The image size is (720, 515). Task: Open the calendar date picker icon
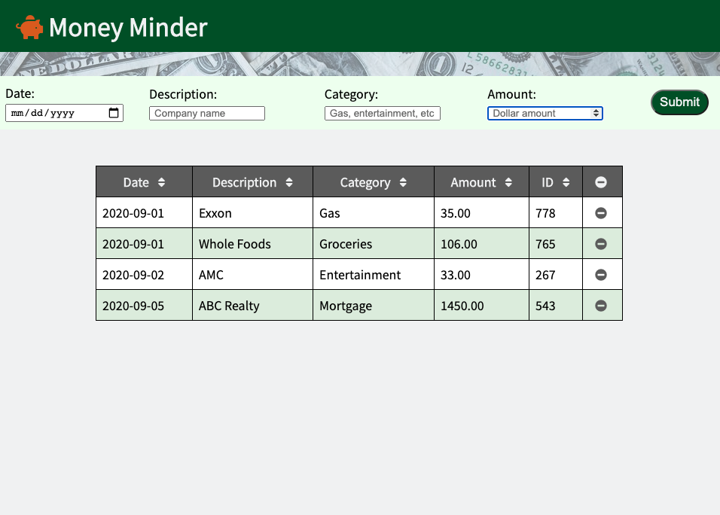point(114,112)
